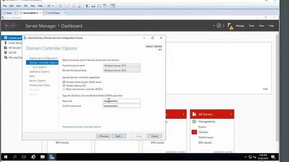
Task: Open Server Manager Tools menu
Action: pyautogui.click(x=252, y=26)
